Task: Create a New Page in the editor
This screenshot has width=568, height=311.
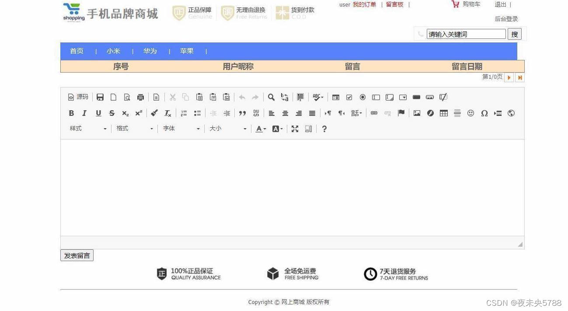Action: [113, 97]
